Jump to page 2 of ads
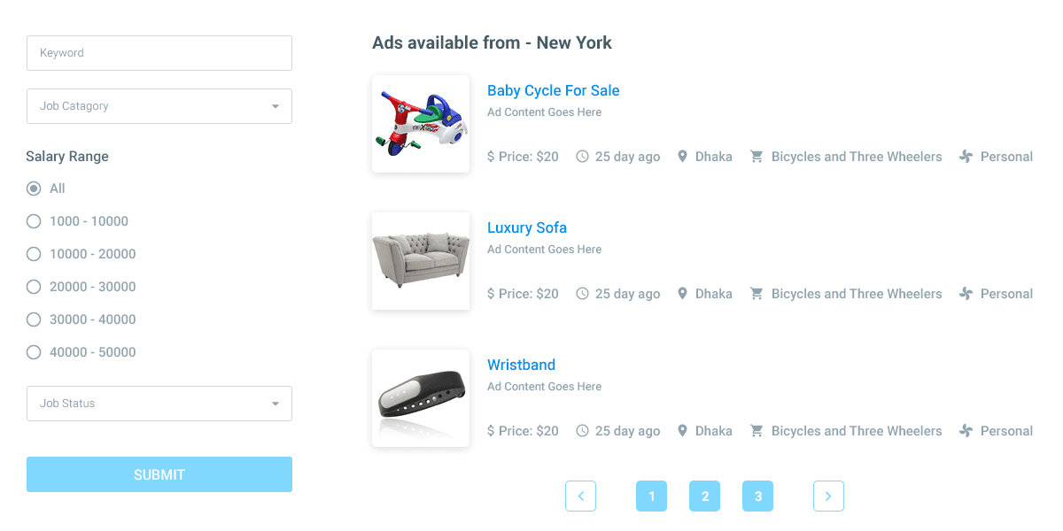The height and width of the screenshot is (531, 1063). (704, 496)
